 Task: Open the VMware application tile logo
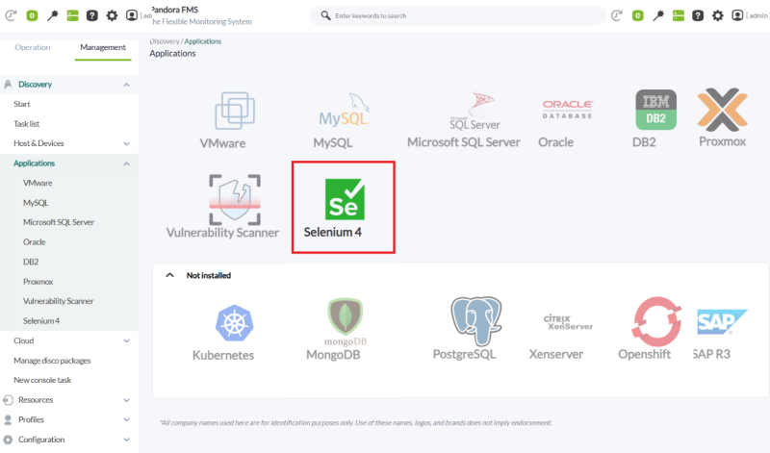(x=235, y=111)
